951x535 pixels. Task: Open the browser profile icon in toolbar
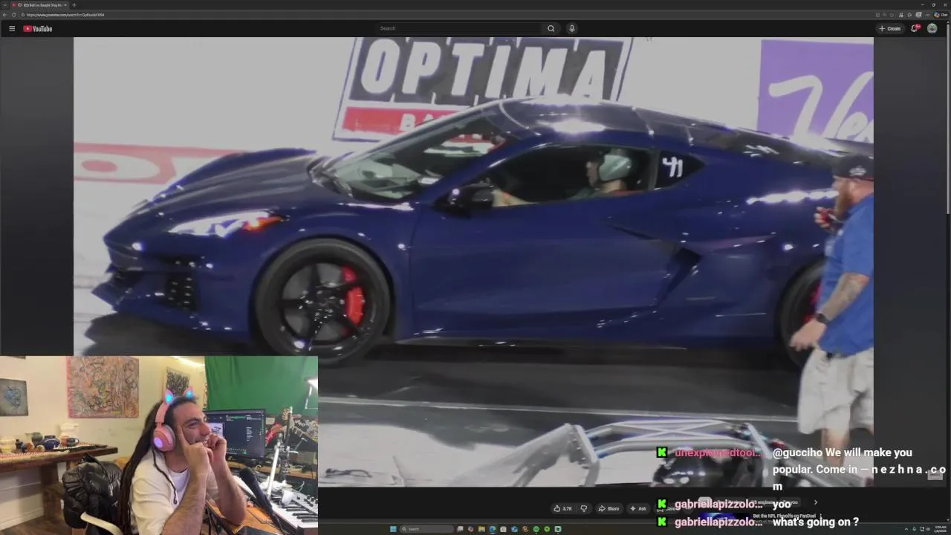[x=919, y=15]
